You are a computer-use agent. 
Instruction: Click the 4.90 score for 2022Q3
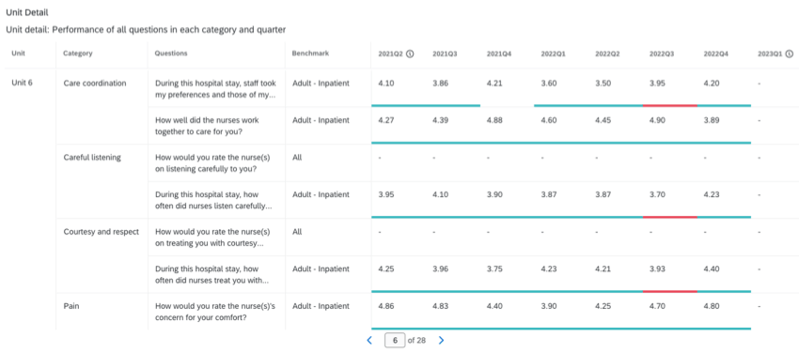click(658, 120)
